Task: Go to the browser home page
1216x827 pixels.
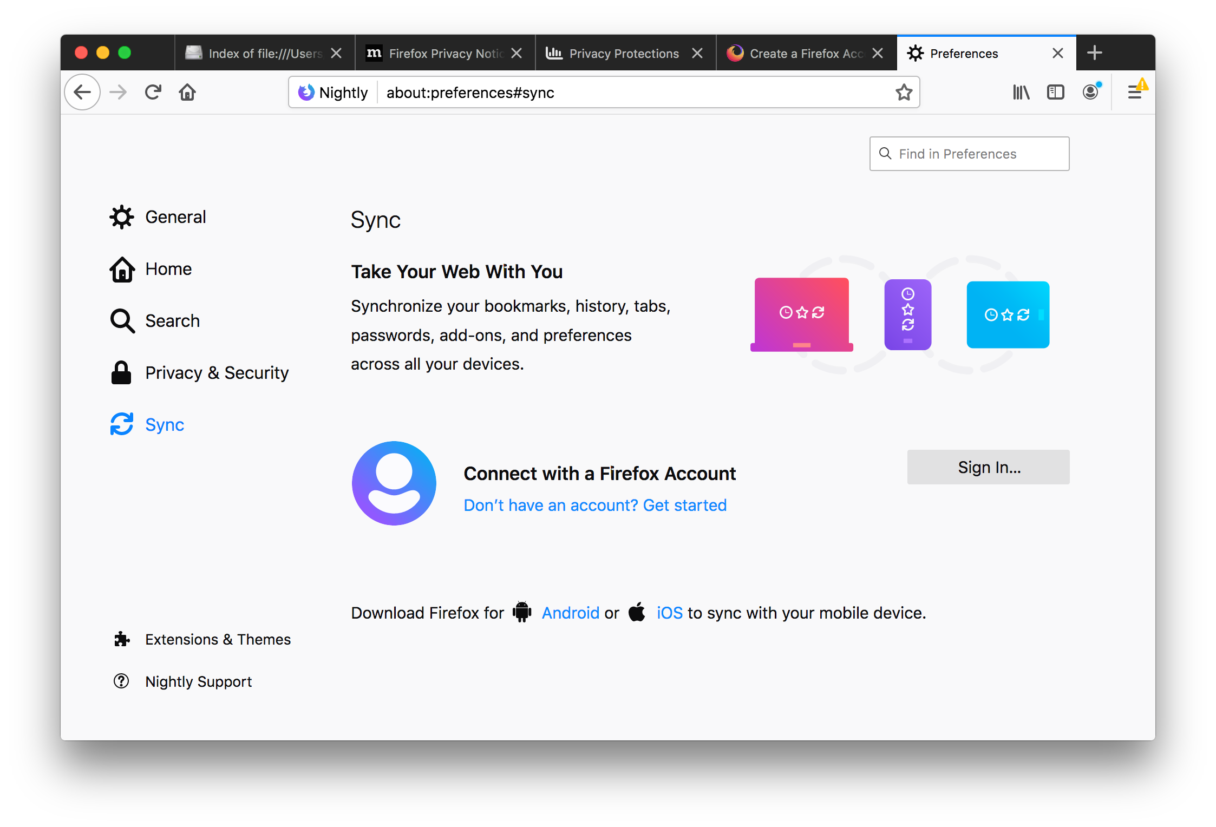Action: click(x=187, y=93)
